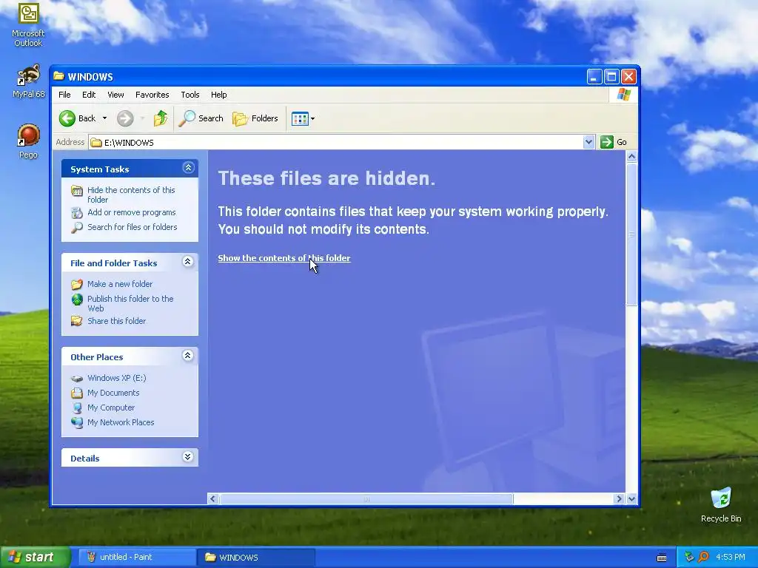This screenshot has width=758, height=568.
Task: Click Share this folder link
Action: pyautogui.click(x=116, y=321)
